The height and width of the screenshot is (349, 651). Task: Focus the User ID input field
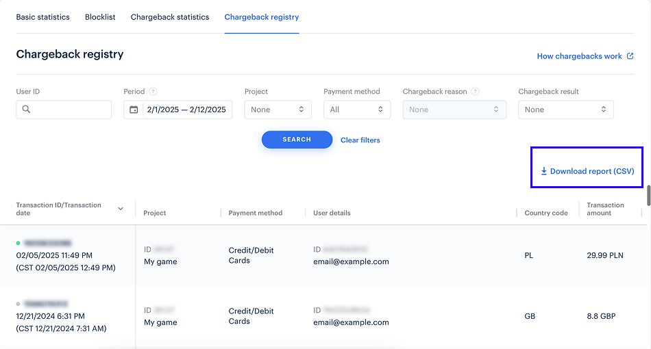point(70,109)
